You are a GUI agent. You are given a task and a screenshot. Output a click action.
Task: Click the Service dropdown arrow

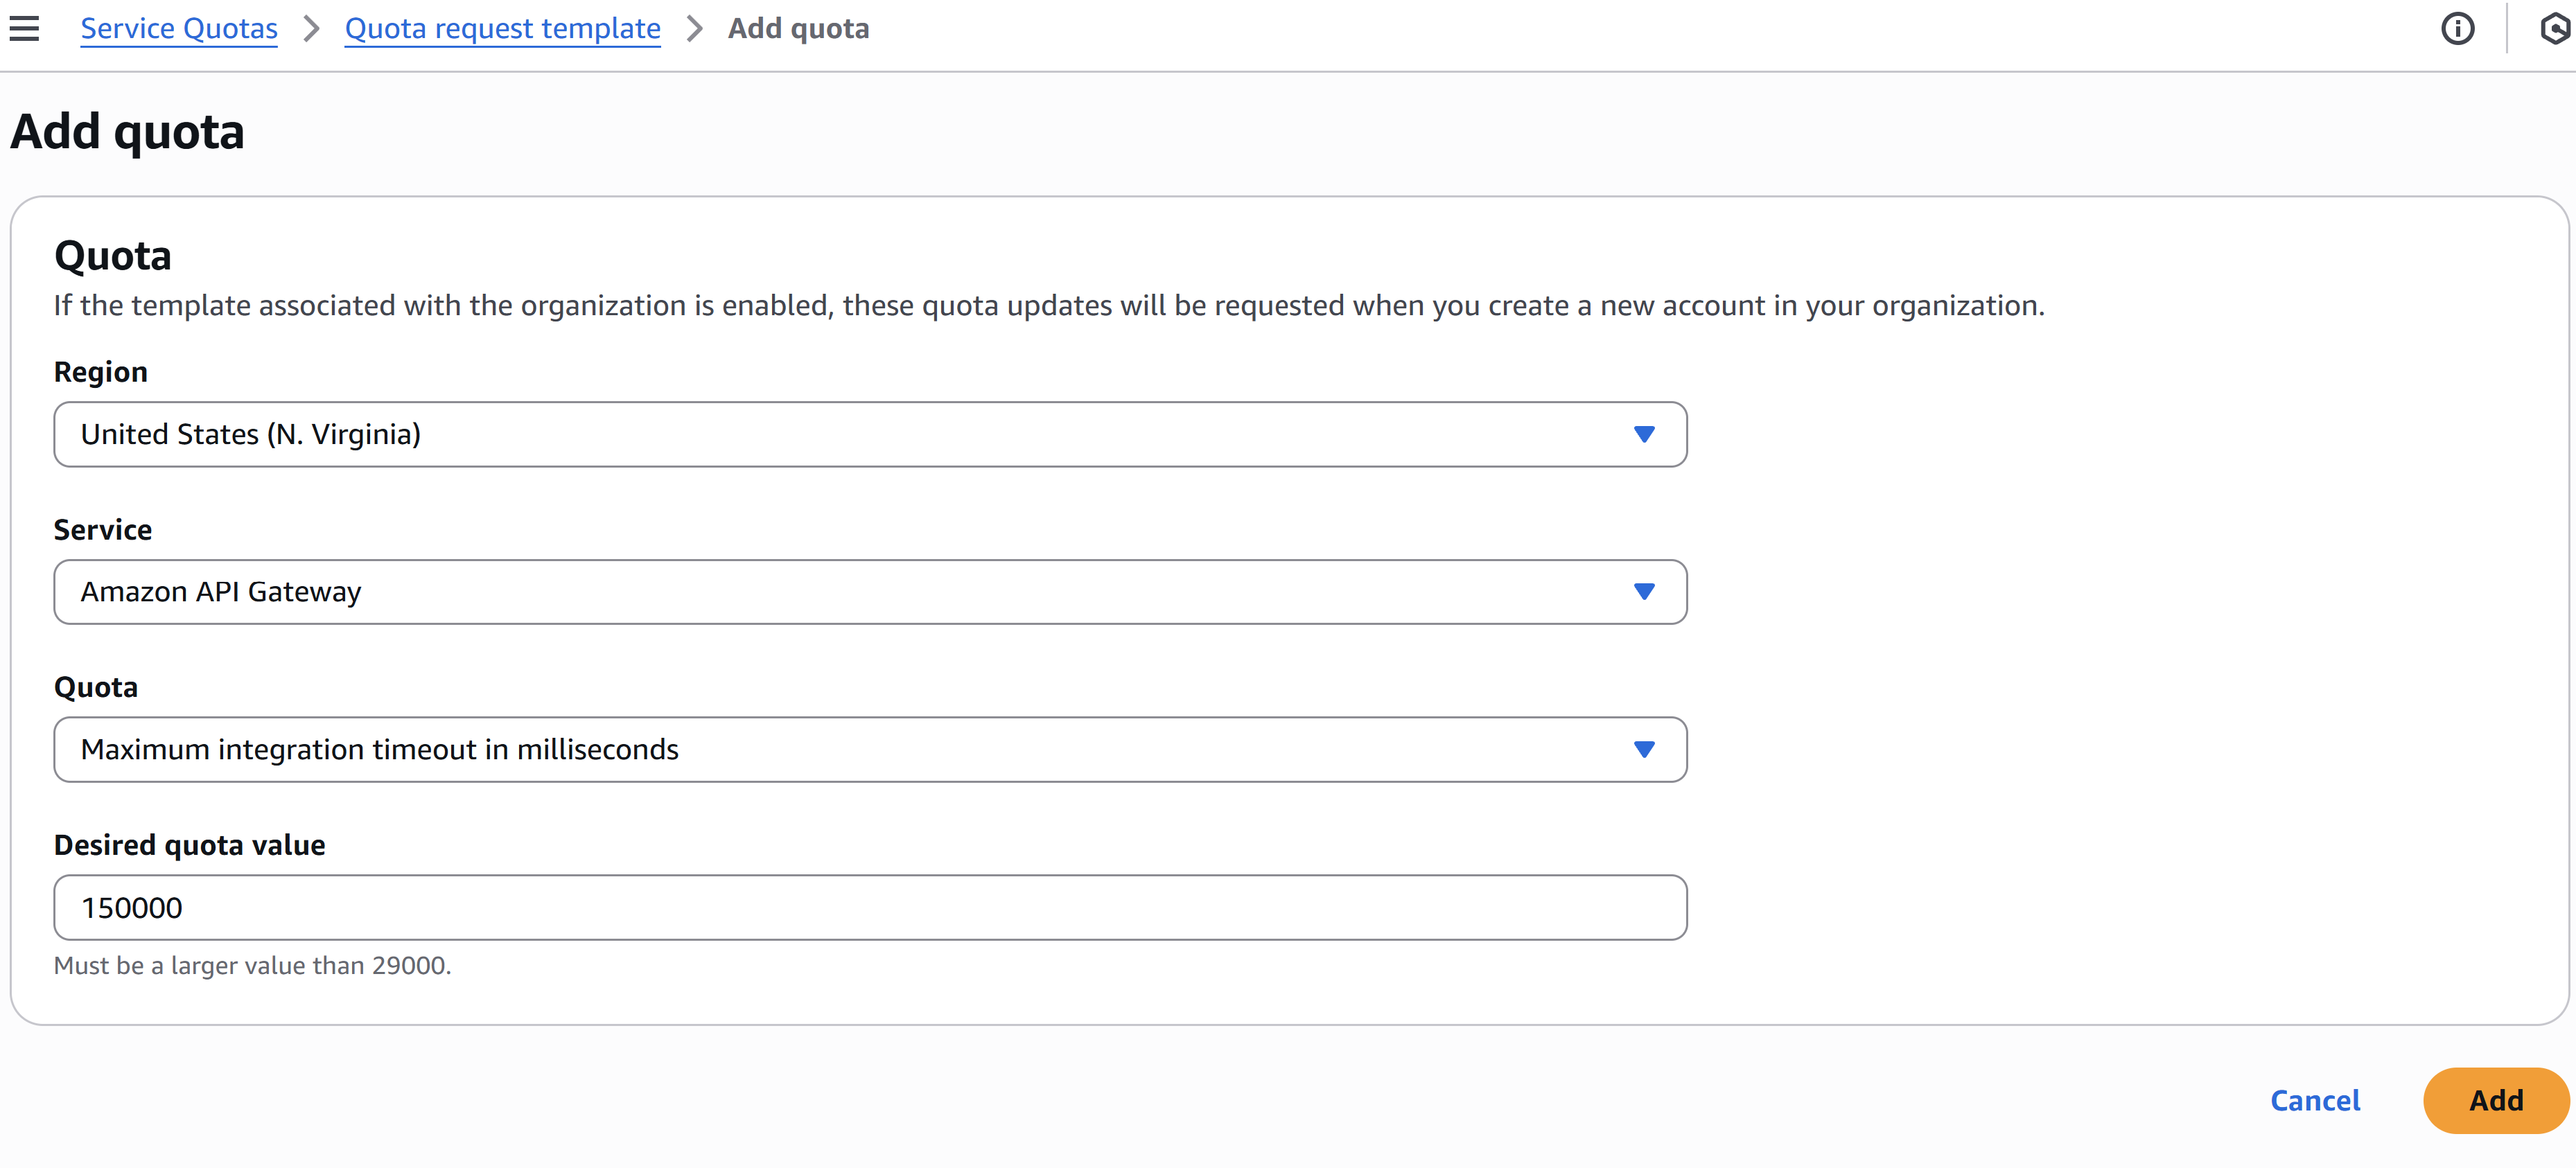1645,591
